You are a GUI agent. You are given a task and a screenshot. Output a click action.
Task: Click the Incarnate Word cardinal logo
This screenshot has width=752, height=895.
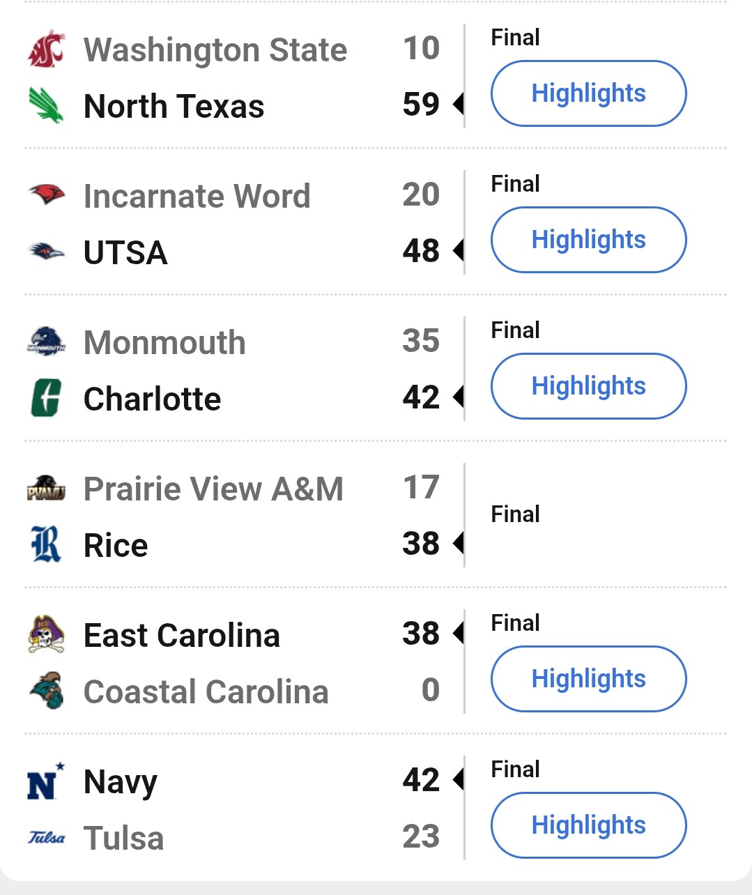tap(46, 195)
